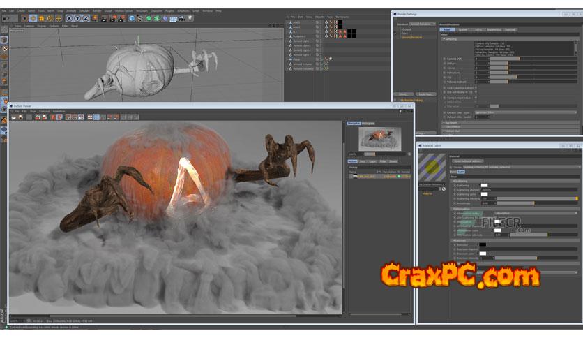Toggle the X axis lock icon

pos(69,18)
